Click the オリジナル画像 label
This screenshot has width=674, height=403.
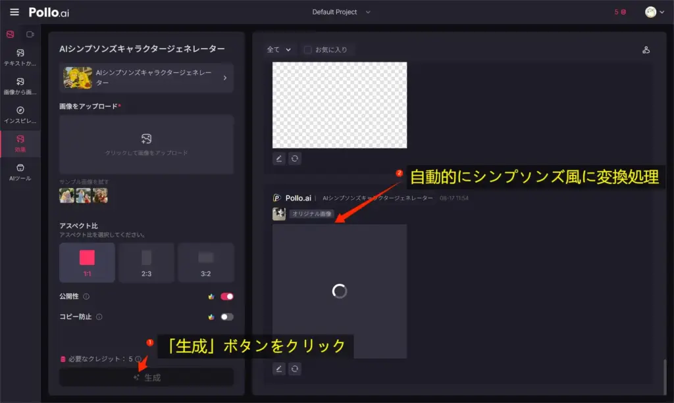click(x=311, y=214)
